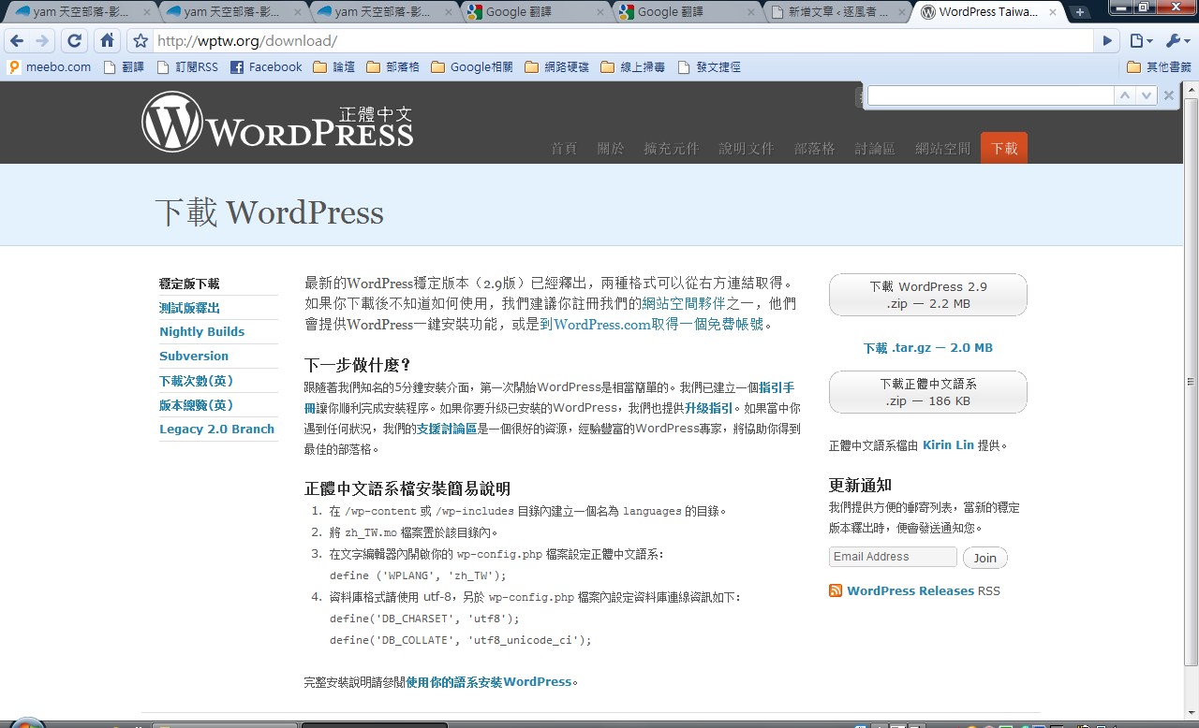This screenshot has height=728, width=1199.
Task: Open the Kirin Lin link
Action: tap(948, 445)
